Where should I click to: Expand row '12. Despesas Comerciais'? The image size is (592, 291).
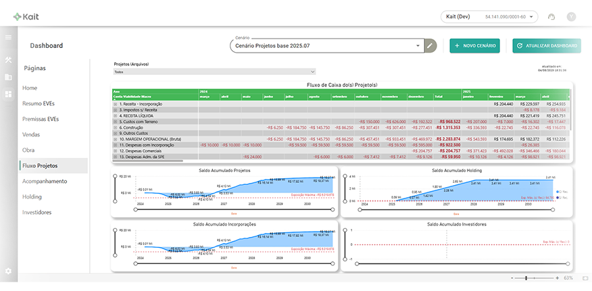point(116,151)
